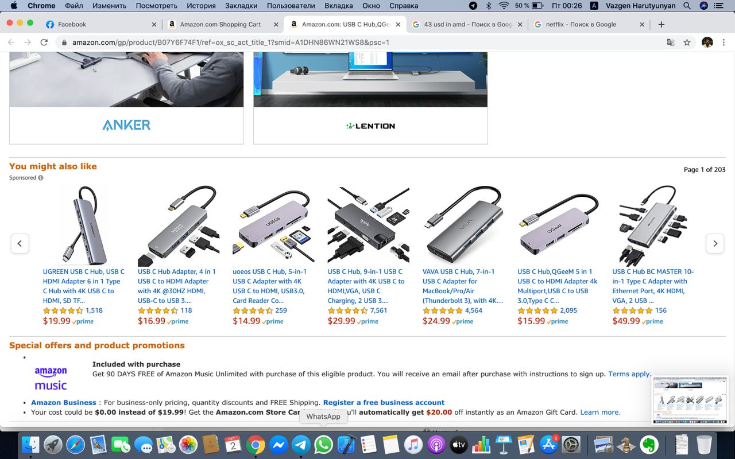Open WhatsApp from the Dock

pos(323,445)
